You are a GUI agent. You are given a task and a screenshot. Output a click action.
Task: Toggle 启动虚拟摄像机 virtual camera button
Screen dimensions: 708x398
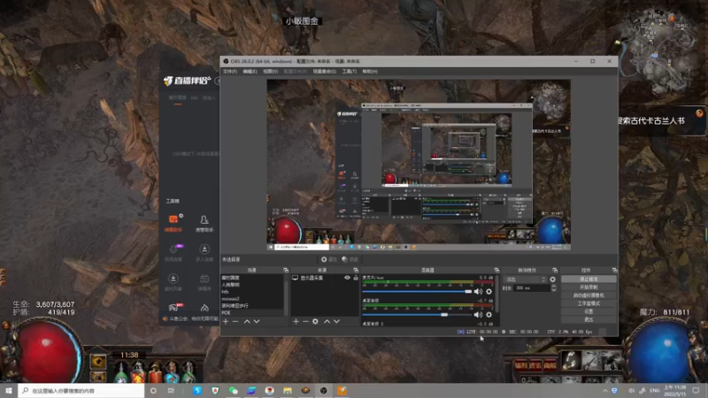point(589,295)
